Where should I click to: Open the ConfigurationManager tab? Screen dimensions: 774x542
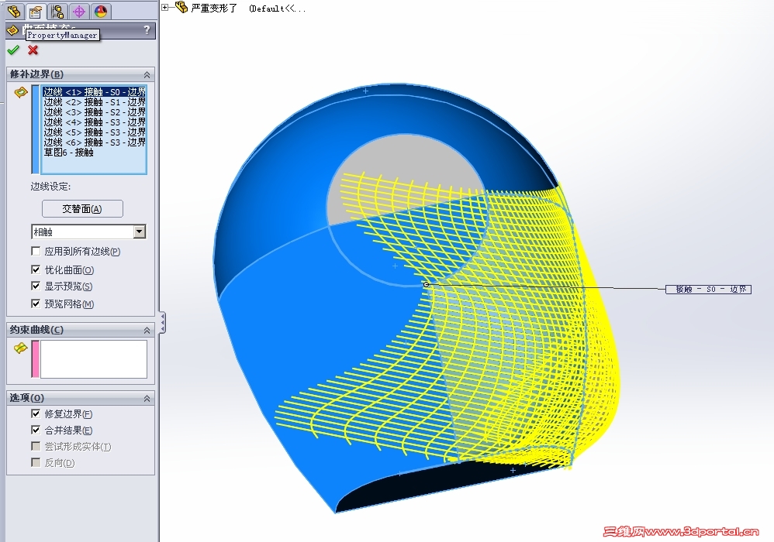(57, 11)
